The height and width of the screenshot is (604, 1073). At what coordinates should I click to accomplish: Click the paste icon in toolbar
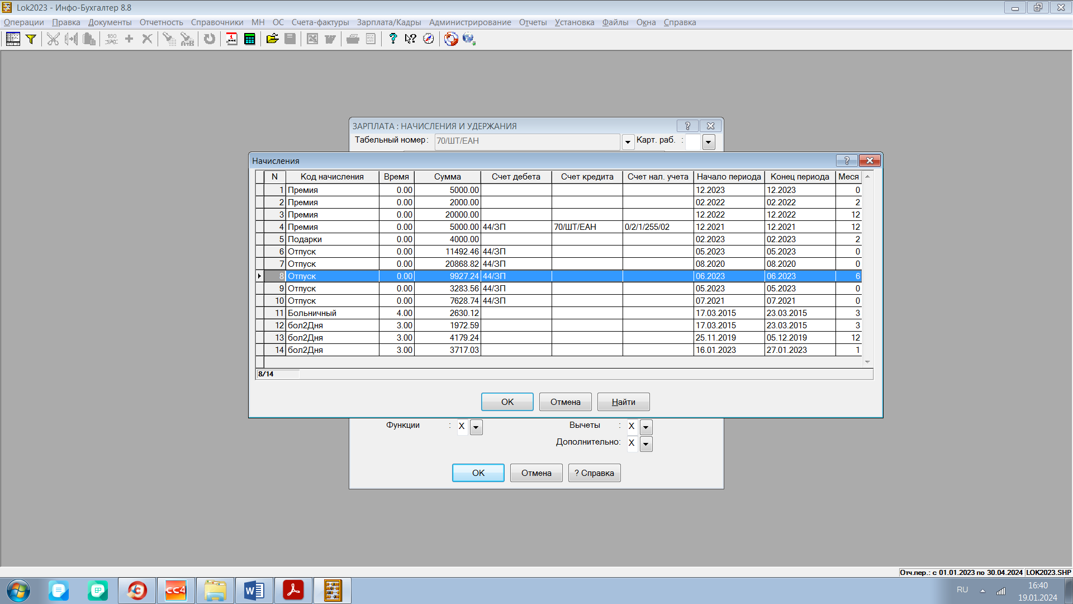point(89,39)
